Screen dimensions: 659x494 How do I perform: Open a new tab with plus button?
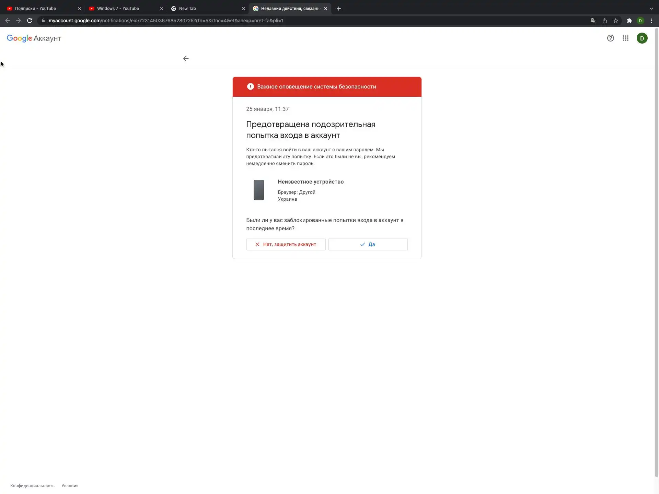click(x=339, y=9)
